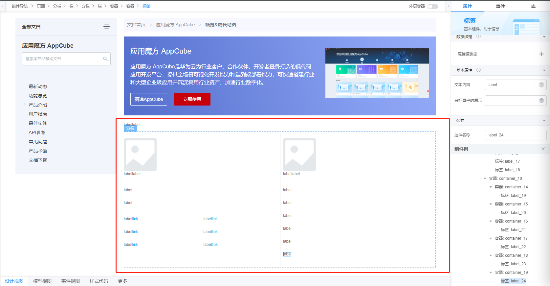
Task: Collapse container_18 tree node
Action: (x=491, y=255)
